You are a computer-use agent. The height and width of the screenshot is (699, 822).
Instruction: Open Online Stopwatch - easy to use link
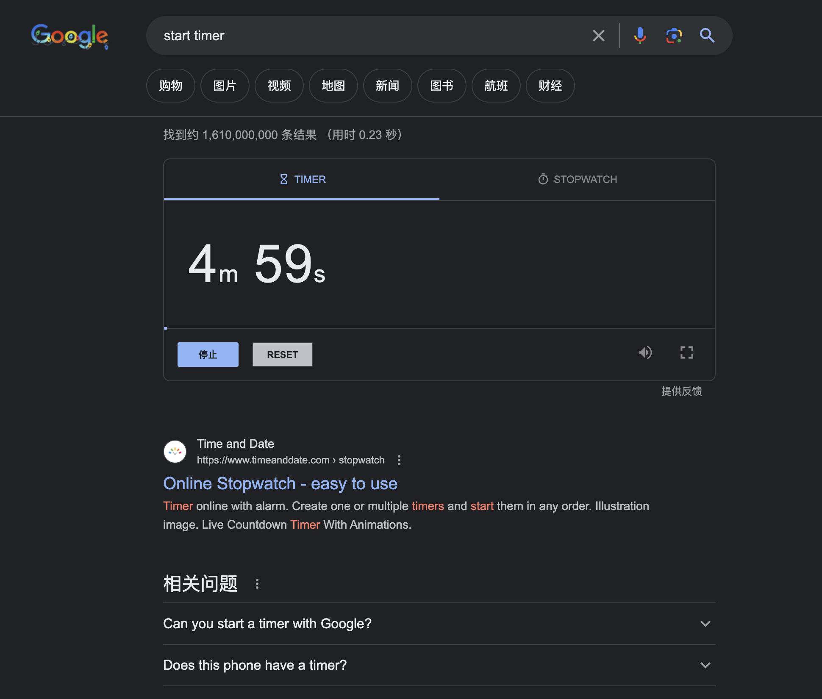click(280, 484)
